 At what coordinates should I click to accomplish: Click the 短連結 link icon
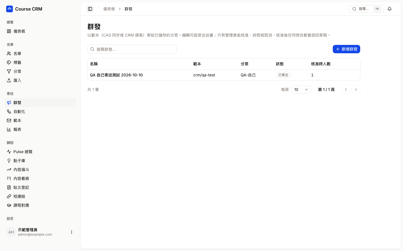9,196
